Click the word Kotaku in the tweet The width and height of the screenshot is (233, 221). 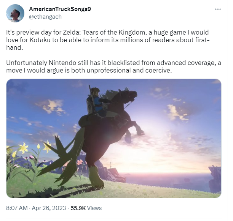[x=40, y=40]
